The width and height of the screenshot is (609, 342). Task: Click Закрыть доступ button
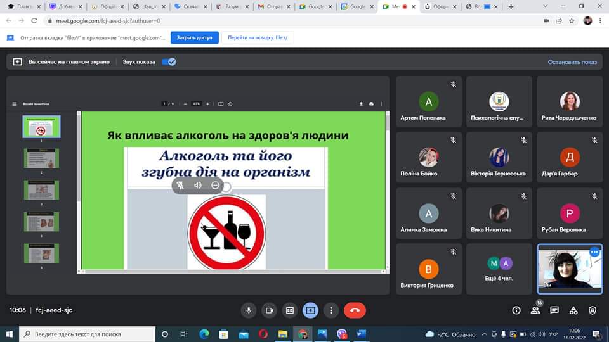tap(195, 37)
